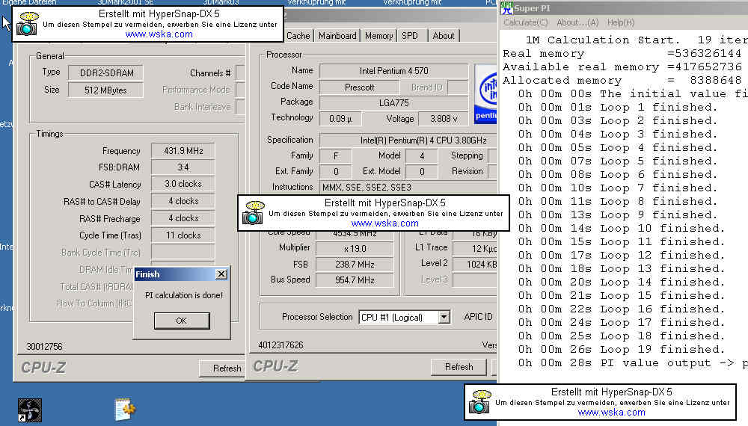
Task: Click the Super PI title bar icon
Action: [506, 8]
